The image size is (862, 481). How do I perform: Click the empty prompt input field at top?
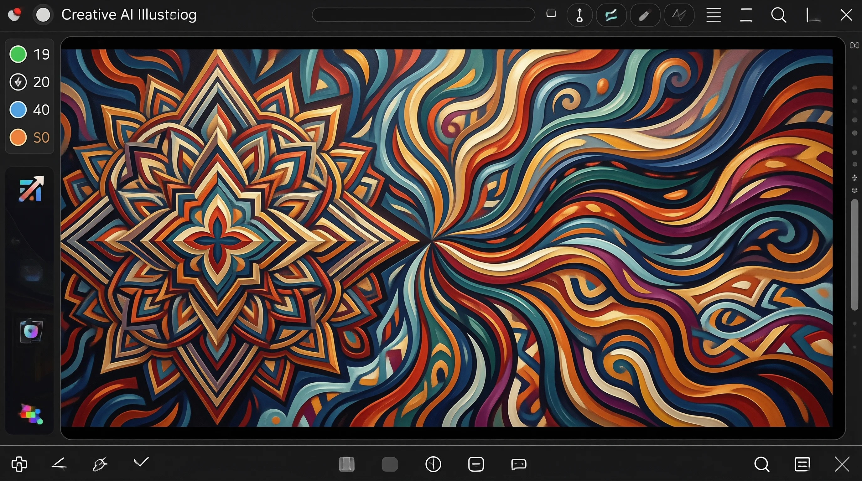click(423, 15)
